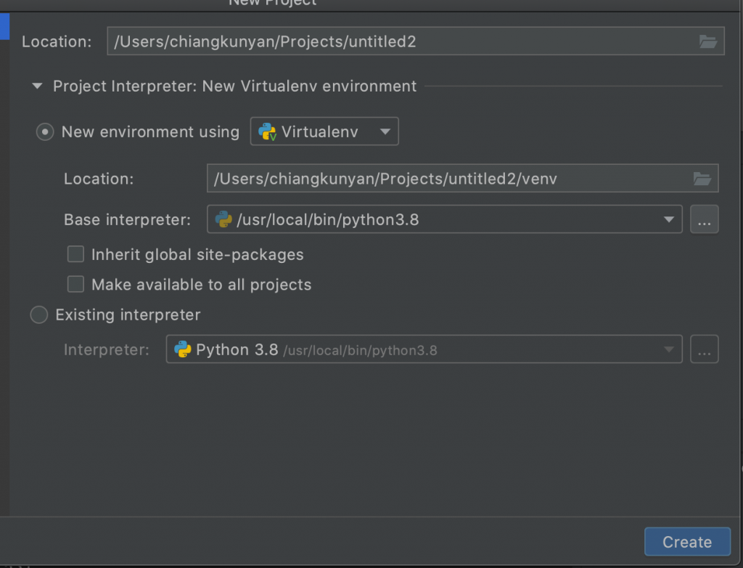Screen dimensions: 743x568
Task: Open the Virtualenv environment type dropdown
Action: [x=324, y=131]
